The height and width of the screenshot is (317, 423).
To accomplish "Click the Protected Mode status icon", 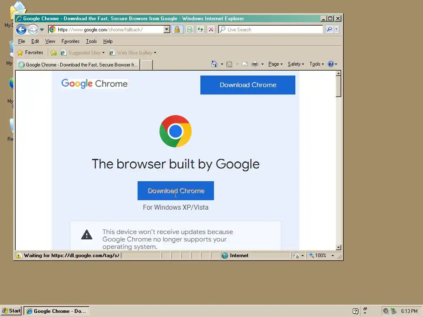I will (296, 255).
